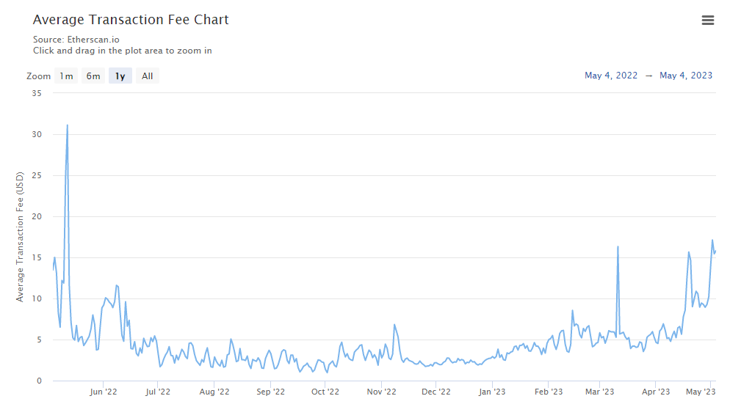This screenshot has height=407, width=730.
Task: Edit the May 4, 2023 end date
Action: click(x=686, y=76)
